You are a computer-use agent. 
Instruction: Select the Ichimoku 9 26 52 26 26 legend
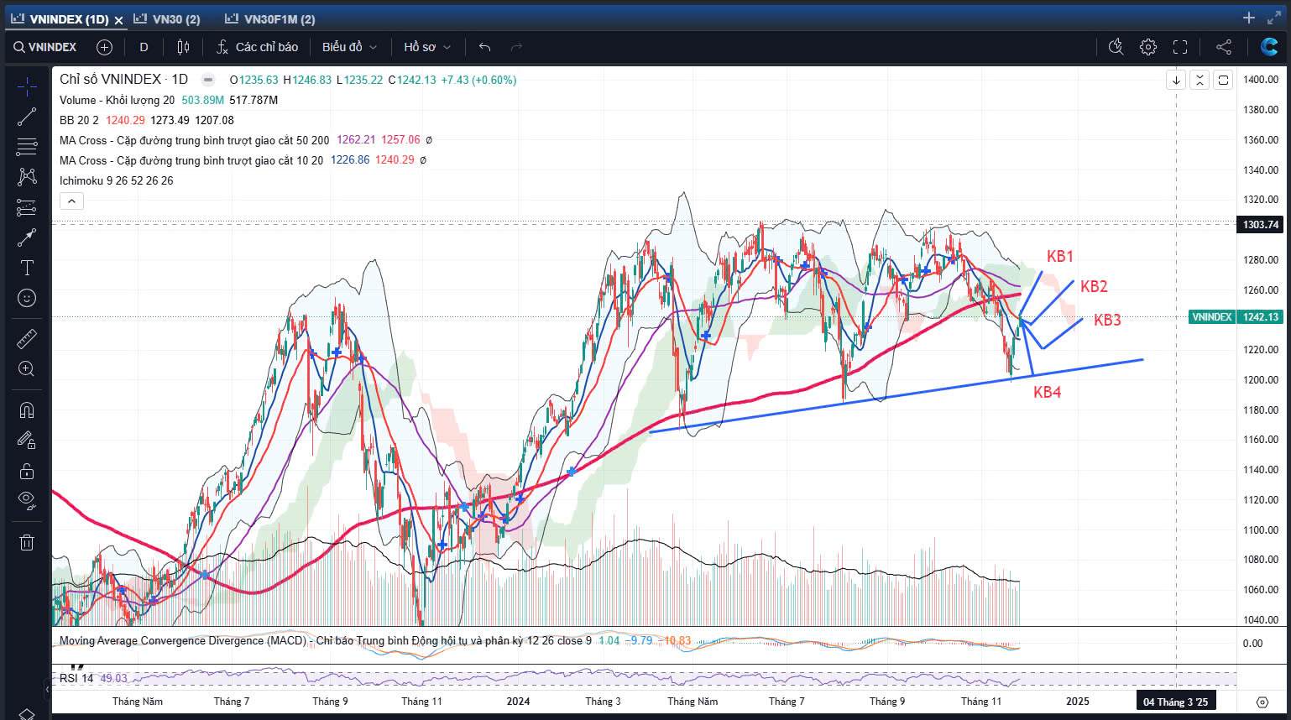[x=116, y=180]
